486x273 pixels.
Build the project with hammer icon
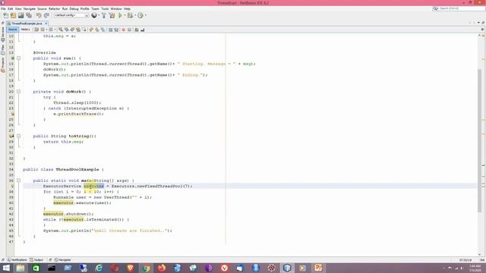coord(104,15)
